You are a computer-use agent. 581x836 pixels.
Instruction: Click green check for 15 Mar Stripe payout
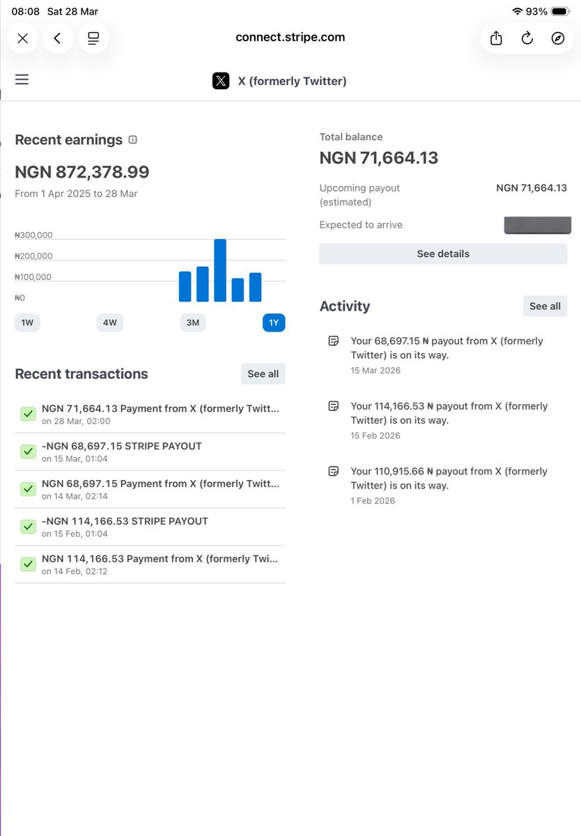[x=28, y=451]
